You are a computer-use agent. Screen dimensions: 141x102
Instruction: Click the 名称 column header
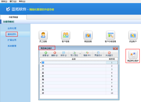74,59
